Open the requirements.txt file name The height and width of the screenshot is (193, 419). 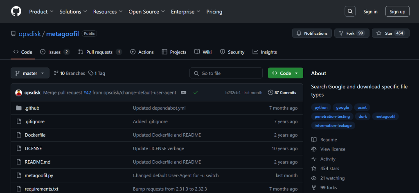[41, 189]
